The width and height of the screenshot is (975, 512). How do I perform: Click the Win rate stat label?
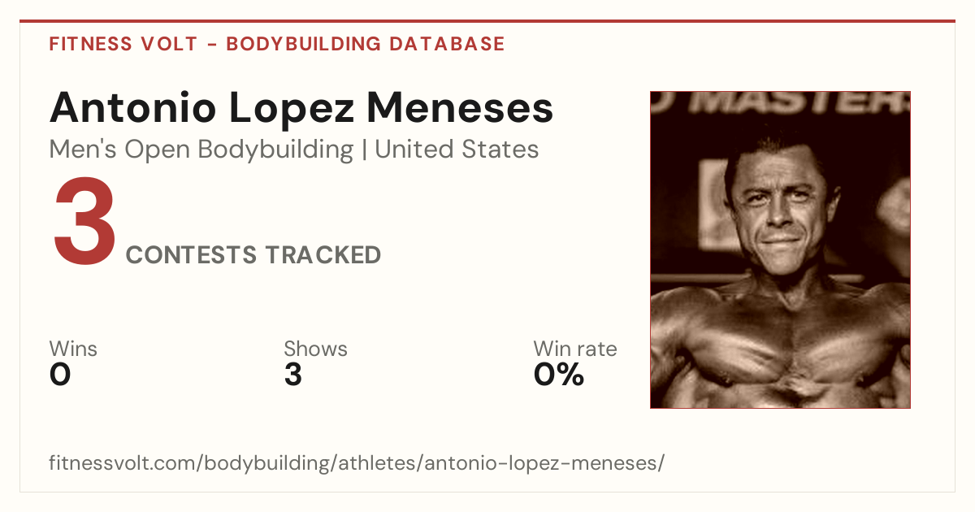[574, 349]
